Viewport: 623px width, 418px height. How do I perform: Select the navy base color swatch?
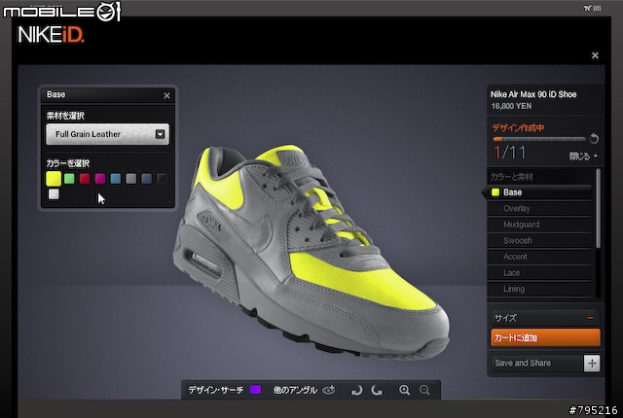(x=147, y=179)
